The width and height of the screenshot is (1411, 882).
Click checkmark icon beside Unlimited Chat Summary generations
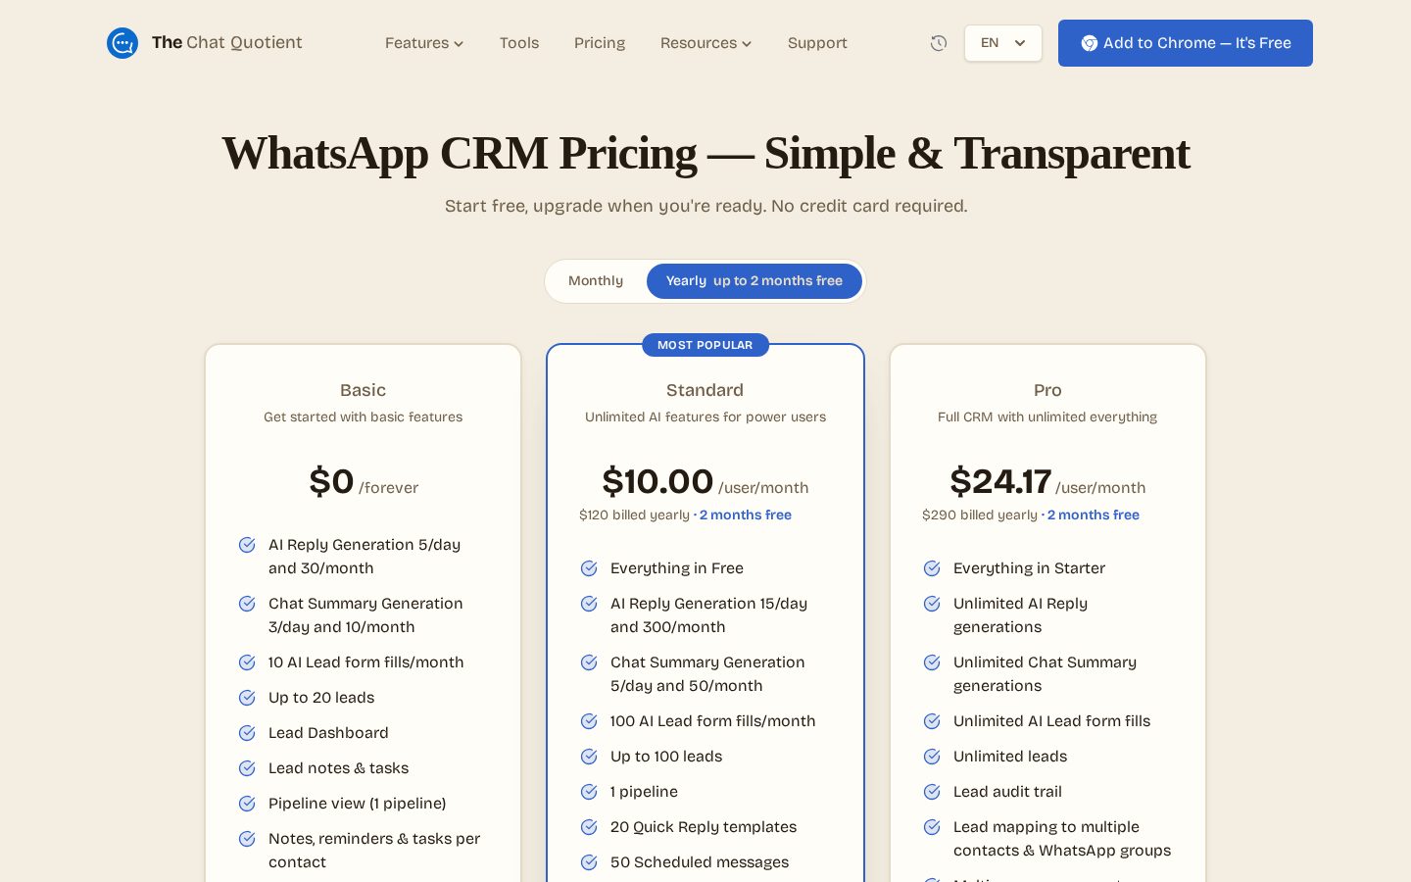coord(932,662)
